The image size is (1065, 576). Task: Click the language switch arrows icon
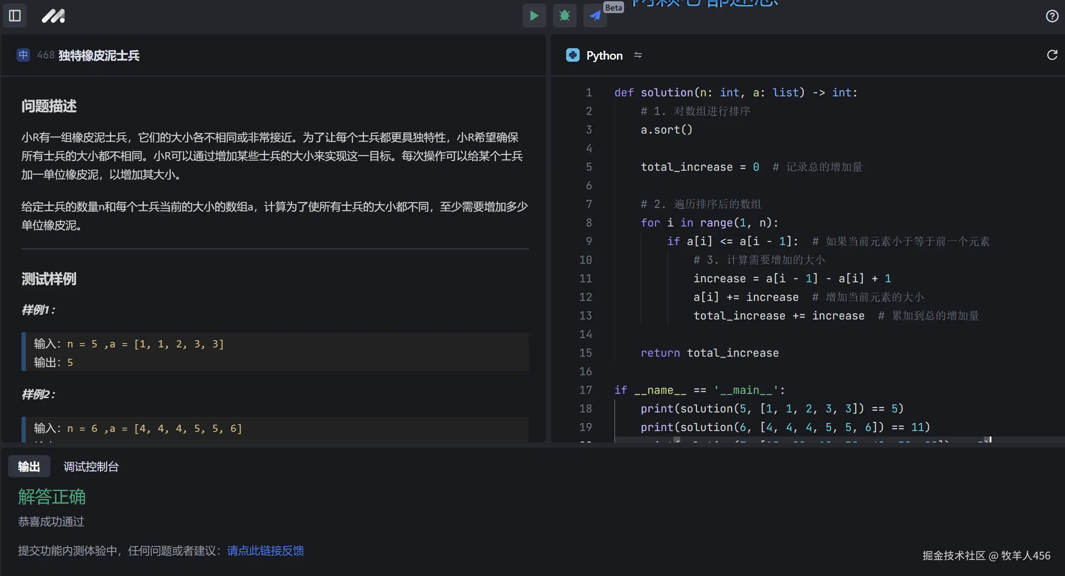click(x=638, y=55)
